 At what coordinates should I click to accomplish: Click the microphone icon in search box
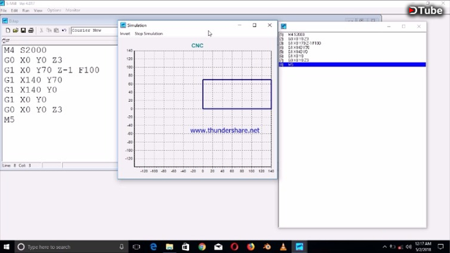pos(122,247)
